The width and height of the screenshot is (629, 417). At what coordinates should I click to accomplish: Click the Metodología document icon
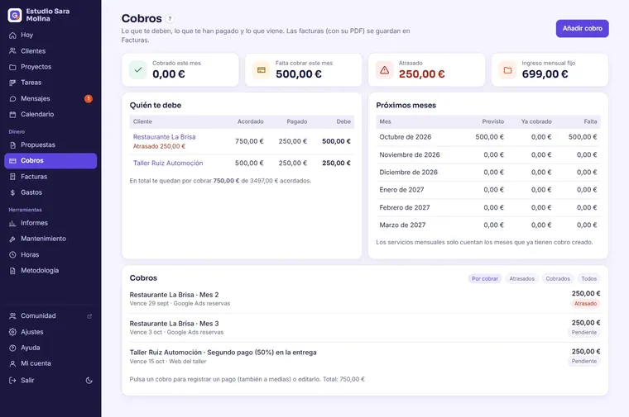click(12, 271)
